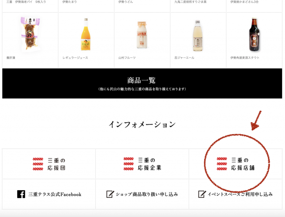The height and width of the screenshot is (217, 285).
Task: Click the pencil icon beside ショップ商品取り扱い申し込み
Action: pos(110,194)
